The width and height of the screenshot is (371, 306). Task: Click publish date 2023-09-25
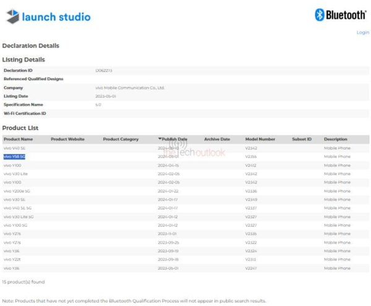168,242
